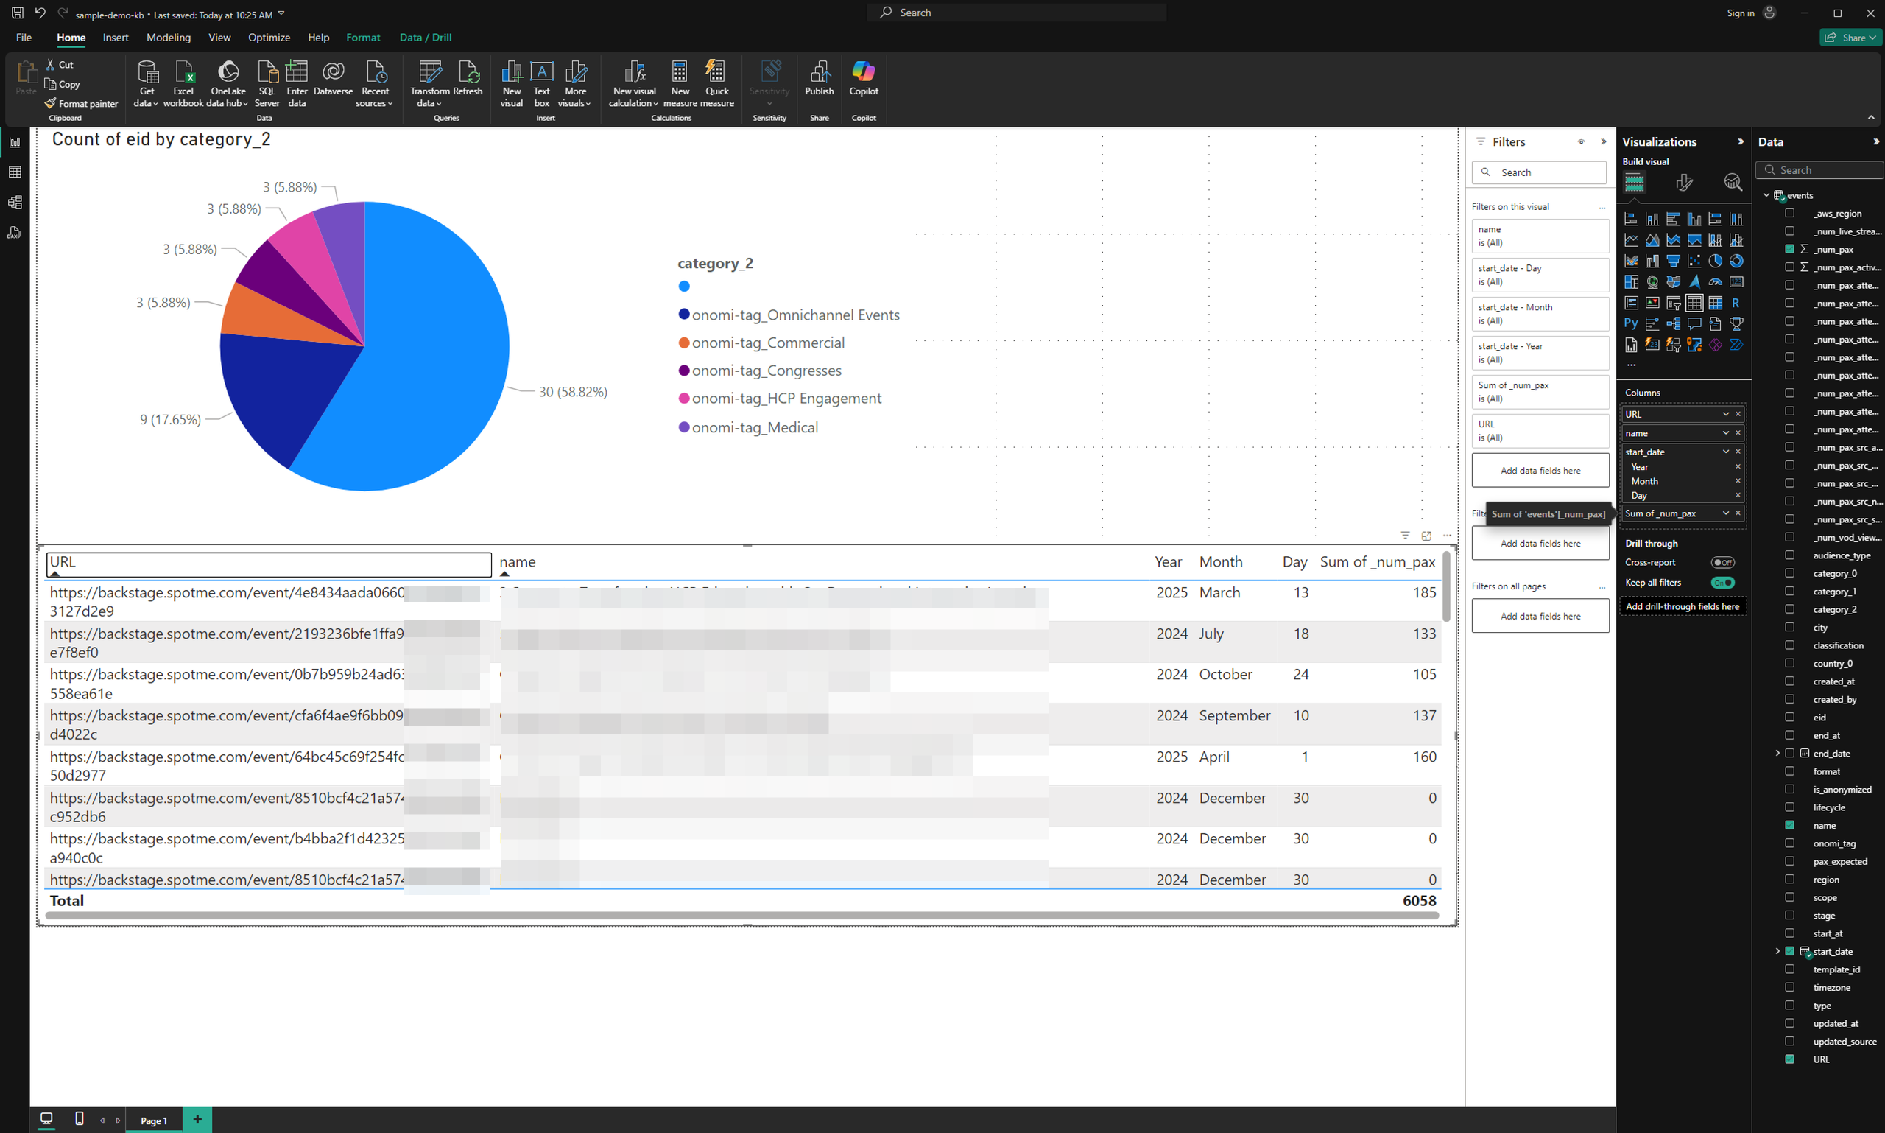Open the Data / Drill tab
Screen dimensions: 1885x1133
(426, 38)
